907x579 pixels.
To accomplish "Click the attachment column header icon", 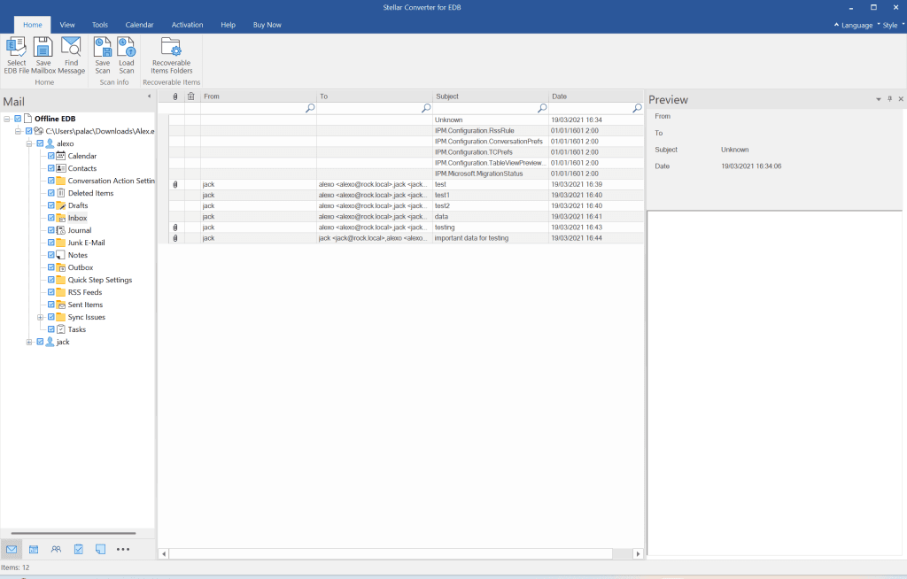I will pos(175,96).
